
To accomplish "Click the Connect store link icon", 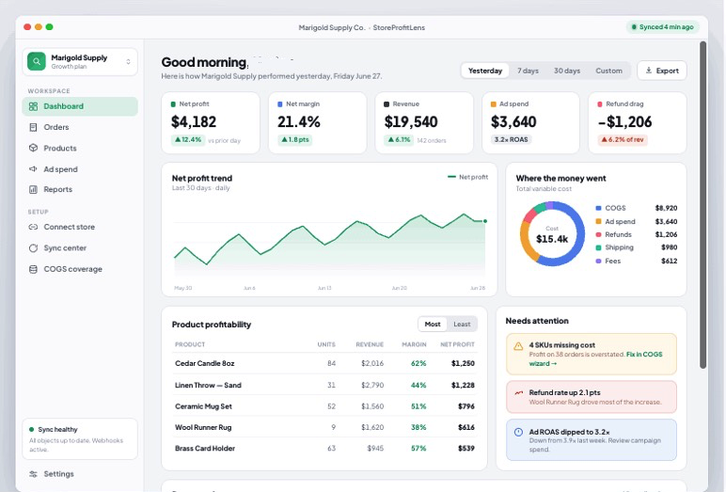I will coord(33,227).
